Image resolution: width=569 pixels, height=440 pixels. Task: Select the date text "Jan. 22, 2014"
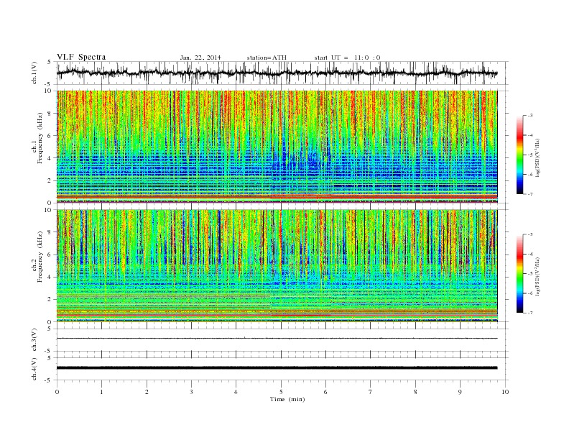coord(200,58)
